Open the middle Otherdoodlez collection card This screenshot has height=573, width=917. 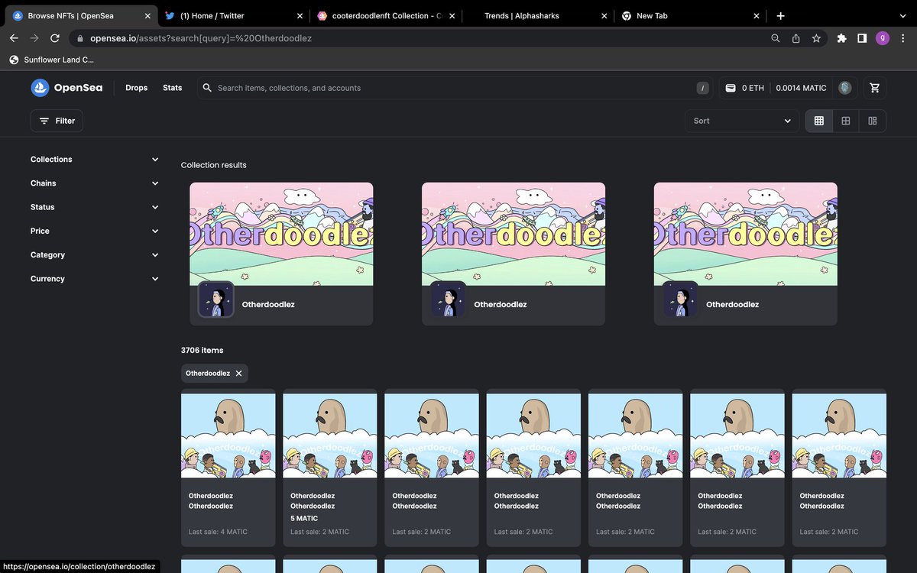pos(514,254)
